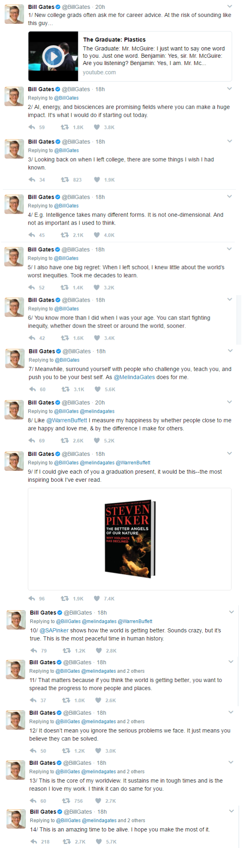Play the Graduate Plastics video
Viewport: 242px width, 848px height.
(x=53, y=57)
